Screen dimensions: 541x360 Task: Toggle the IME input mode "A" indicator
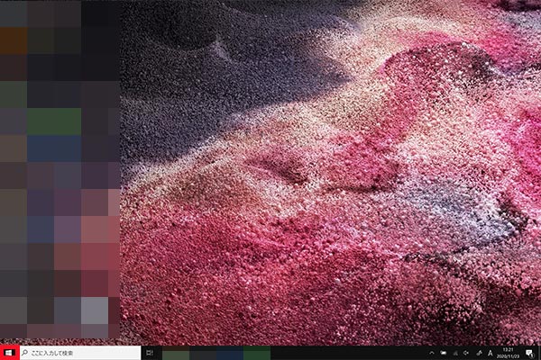pos(490,353)
